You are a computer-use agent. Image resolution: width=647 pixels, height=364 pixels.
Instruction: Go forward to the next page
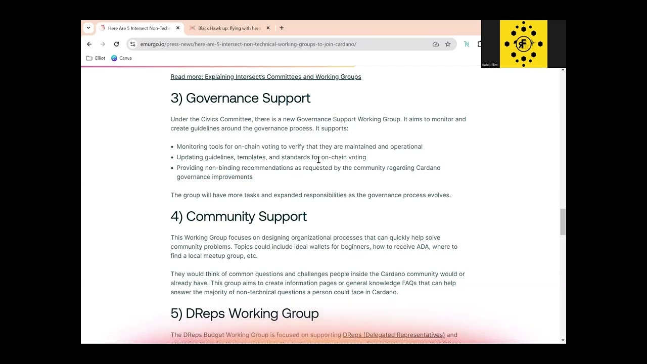tap(103, 44)
